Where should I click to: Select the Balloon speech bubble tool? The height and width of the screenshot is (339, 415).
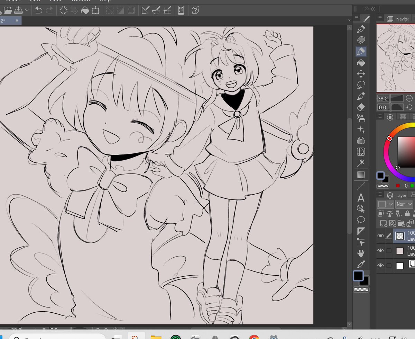[361, 220]
